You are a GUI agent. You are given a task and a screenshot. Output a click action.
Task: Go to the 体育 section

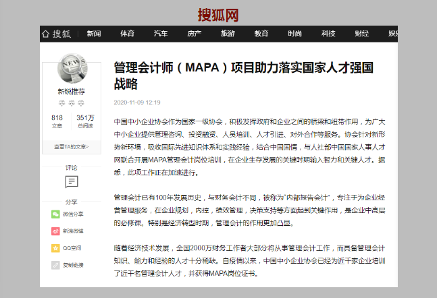[x=128, y=34]
